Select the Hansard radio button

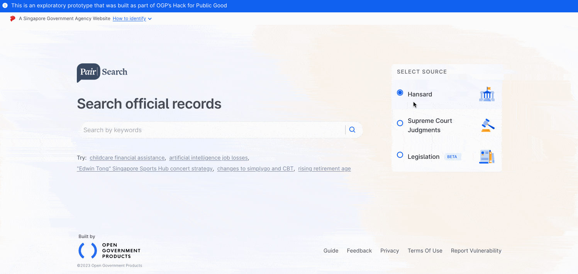click(400, 93)
